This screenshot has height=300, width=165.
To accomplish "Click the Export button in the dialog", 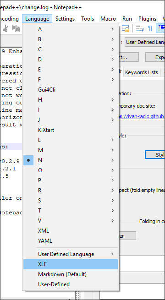I will (x=155, y=57).
